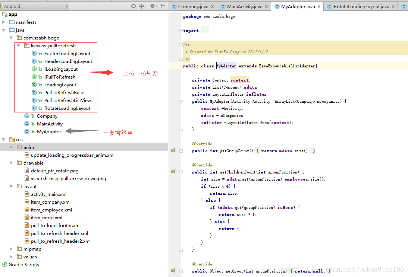
Task: Click BaseExpandableListAdapter in the class declaration
Action: 287,66
